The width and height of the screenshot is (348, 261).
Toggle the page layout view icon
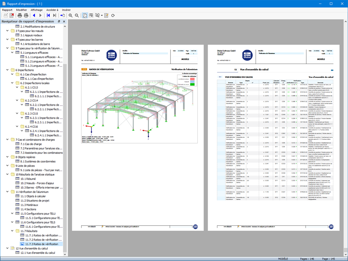click(x=85, y=15)
